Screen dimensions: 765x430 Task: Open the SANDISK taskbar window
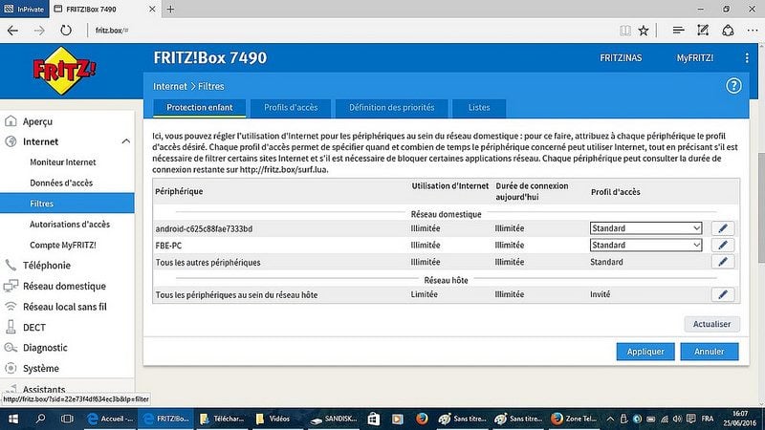point(334,419)
